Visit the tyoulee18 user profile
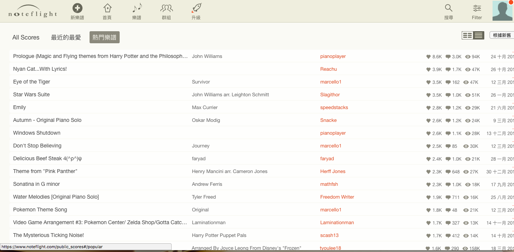 tap(330, 248)
